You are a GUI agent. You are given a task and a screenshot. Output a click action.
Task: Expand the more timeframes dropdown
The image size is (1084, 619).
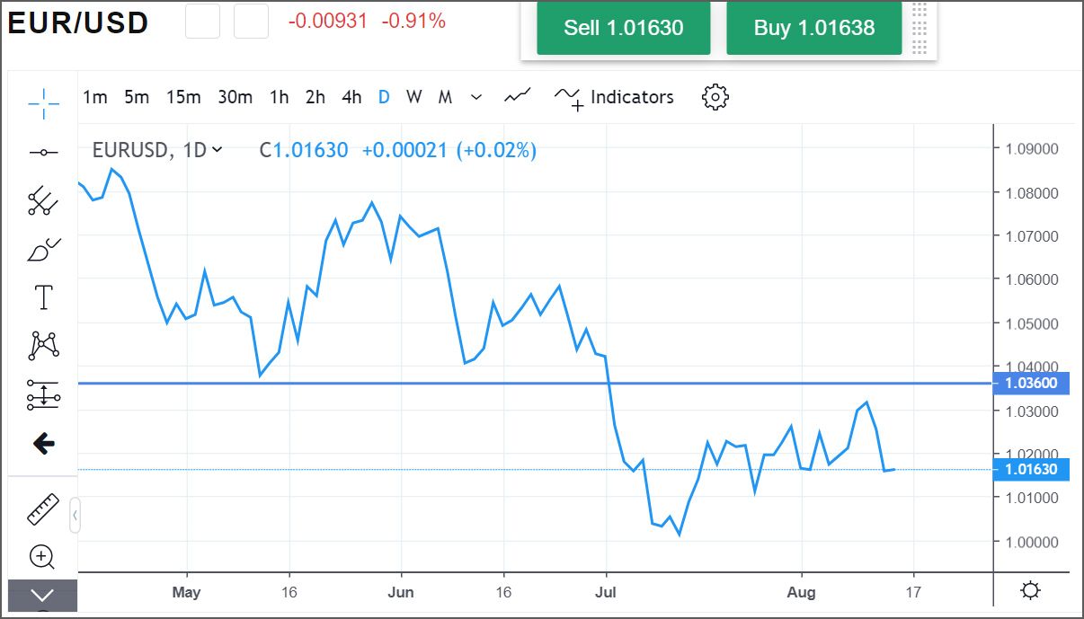coord(476,97)
